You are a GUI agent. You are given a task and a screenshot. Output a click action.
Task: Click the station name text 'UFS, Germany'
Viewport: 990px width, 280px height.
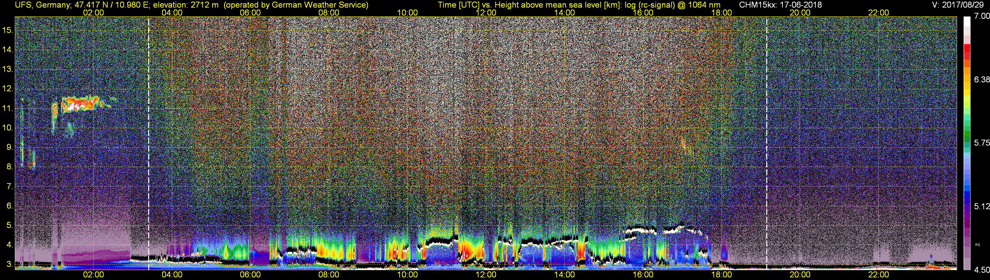[x=42, y=5]
